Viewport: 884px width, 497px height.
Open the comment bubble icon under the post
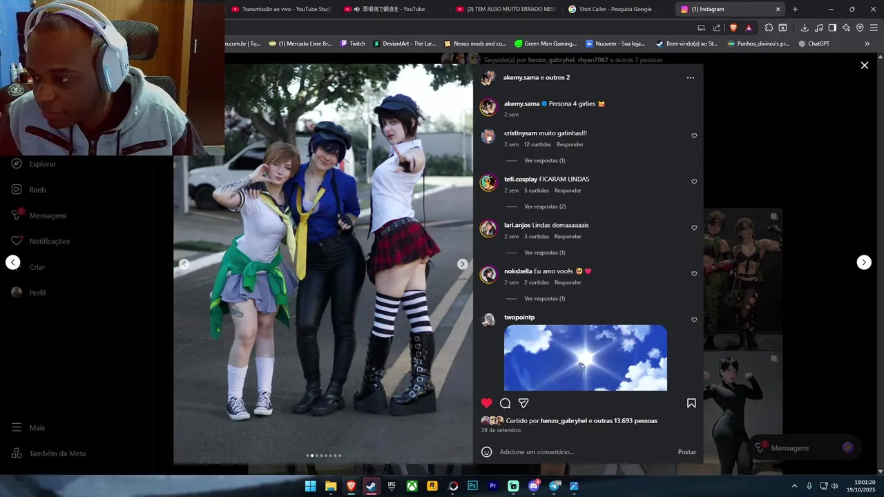tap(505, 403)
